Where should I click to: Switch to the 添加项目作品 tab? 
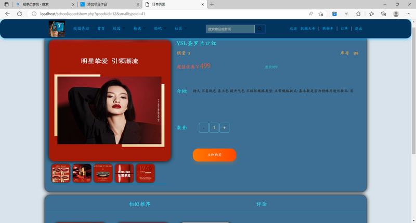pos(109,4)
